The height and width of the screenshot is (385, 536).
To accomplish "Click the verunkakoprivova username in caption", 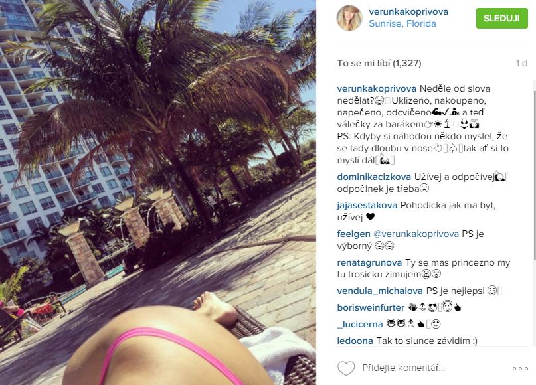I will click(377, 88).
